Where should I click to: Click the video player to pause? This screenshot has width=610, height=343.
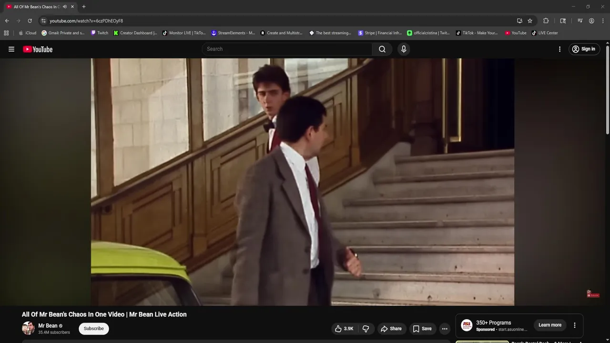(303, 182)
